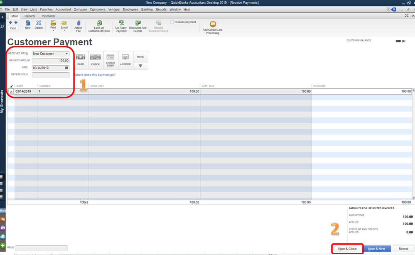Attach File to this payment

pyautogui.click(x=79, y=27)
